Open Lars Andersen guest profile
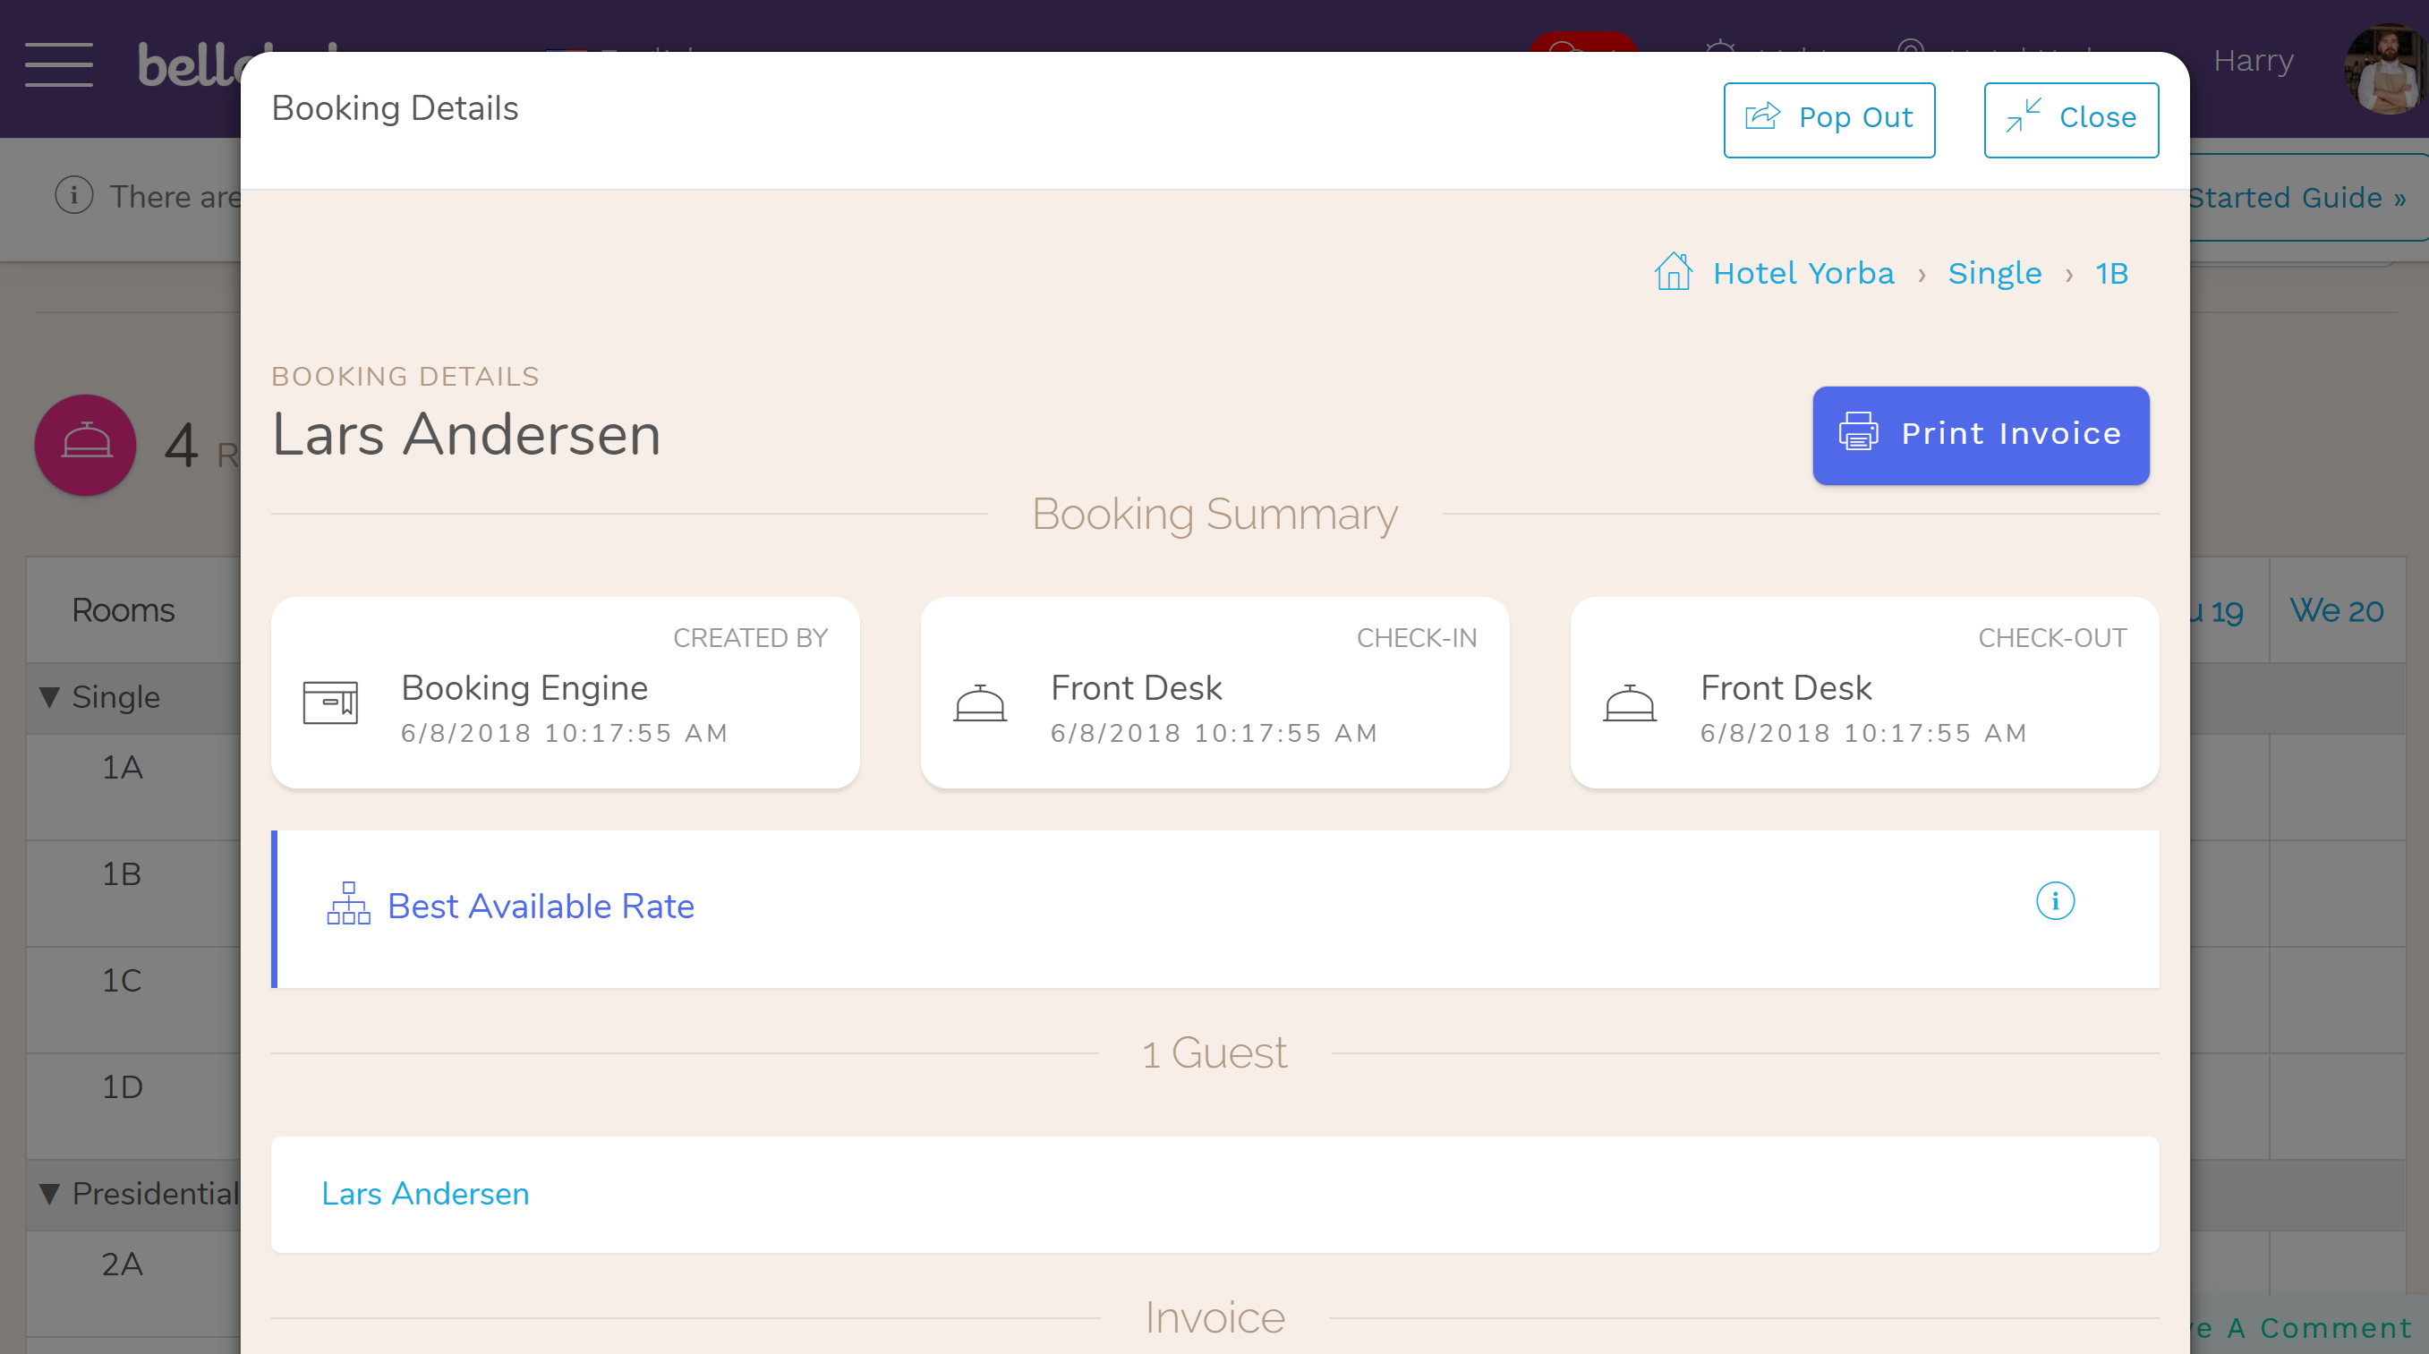The width and height of the screenshot is (2429, 1354). click(423, 1192)
